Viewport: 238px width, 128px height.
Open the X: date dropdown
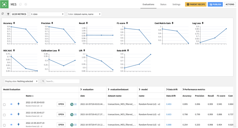click(47, 14)
